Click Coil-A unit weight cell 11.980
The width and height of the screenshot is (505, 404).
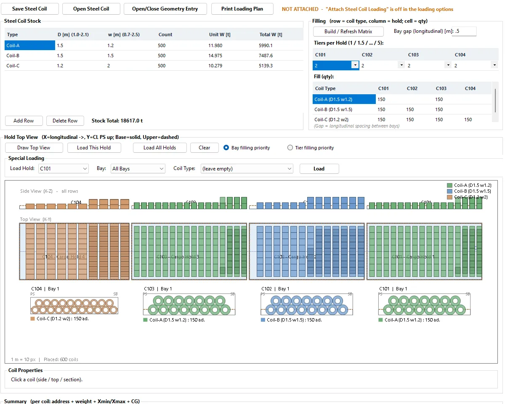(231, 45)
